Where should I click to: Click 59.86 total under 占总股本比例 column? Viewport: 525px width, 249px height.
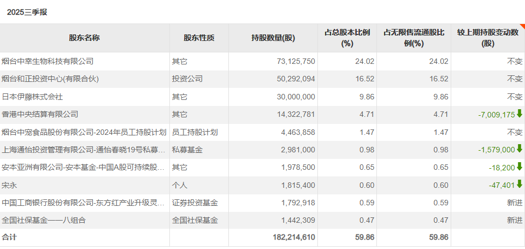pyautogui.click(x=365, y=238)
